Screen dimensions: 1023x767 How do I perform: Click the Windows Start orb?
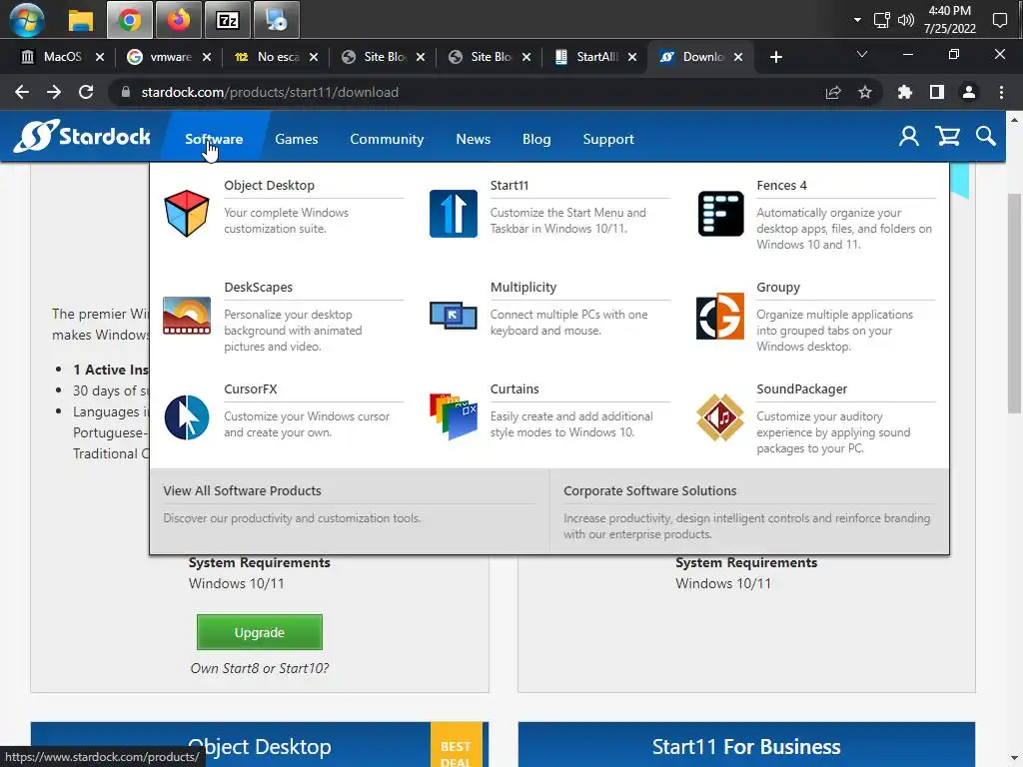pyautogui.click(x=27, y=20)
